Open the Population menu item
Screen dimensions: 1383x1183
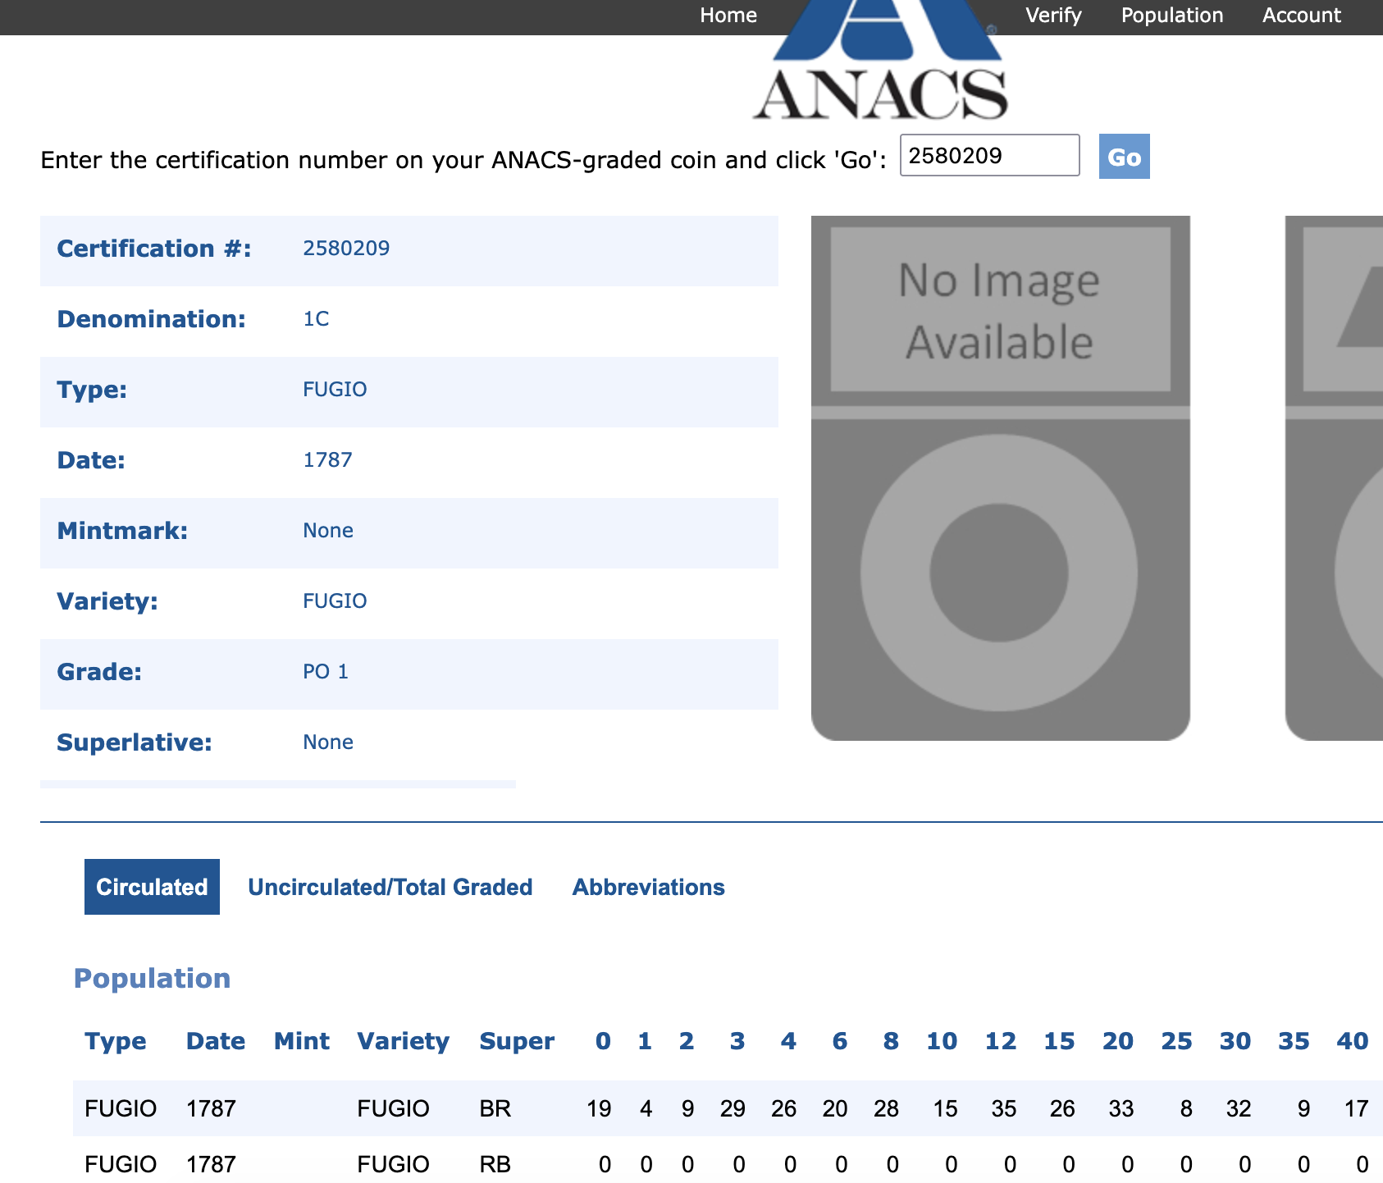1172,16
